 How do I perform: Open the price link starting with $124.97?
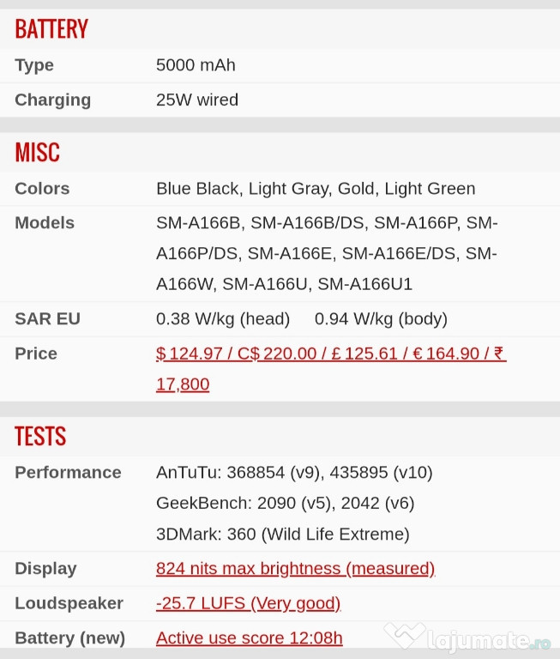(330, 354)
